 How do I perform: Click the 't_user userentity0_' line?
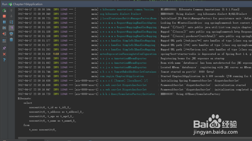point(42,130)
